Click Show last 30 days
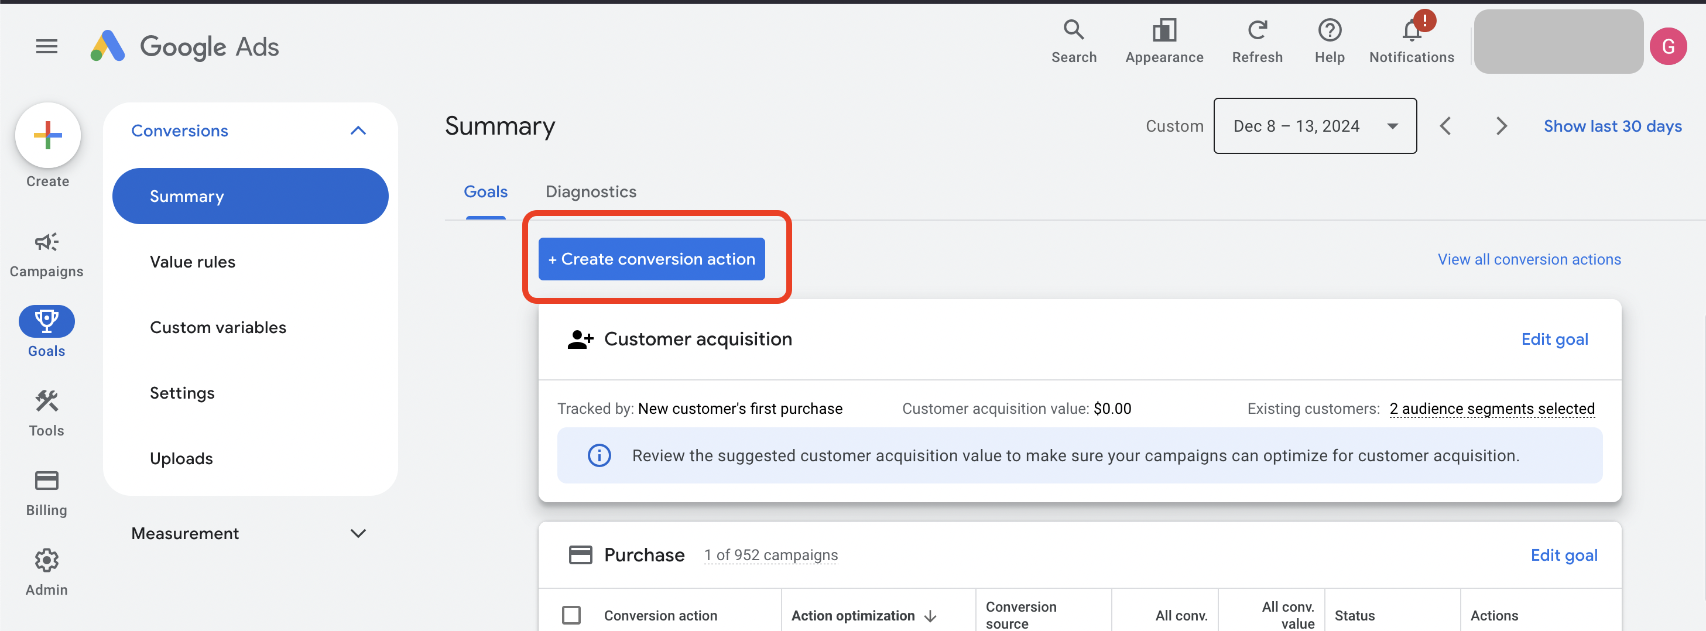 [1612, 126]
